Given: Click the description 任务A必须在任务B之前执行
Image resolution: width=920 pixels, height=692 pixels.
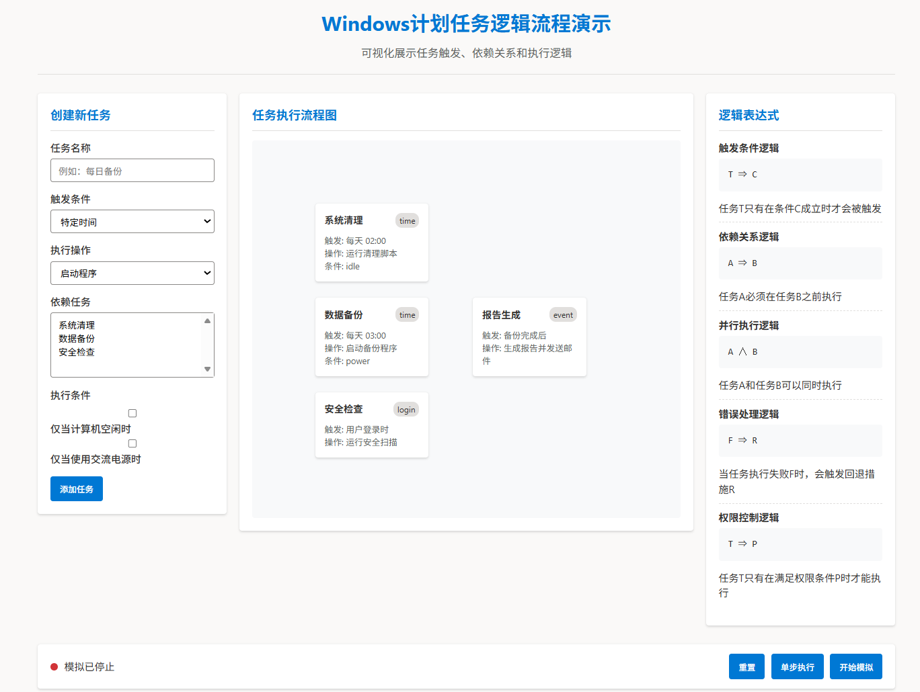Looking at the screenshot, I should (780, 296).
